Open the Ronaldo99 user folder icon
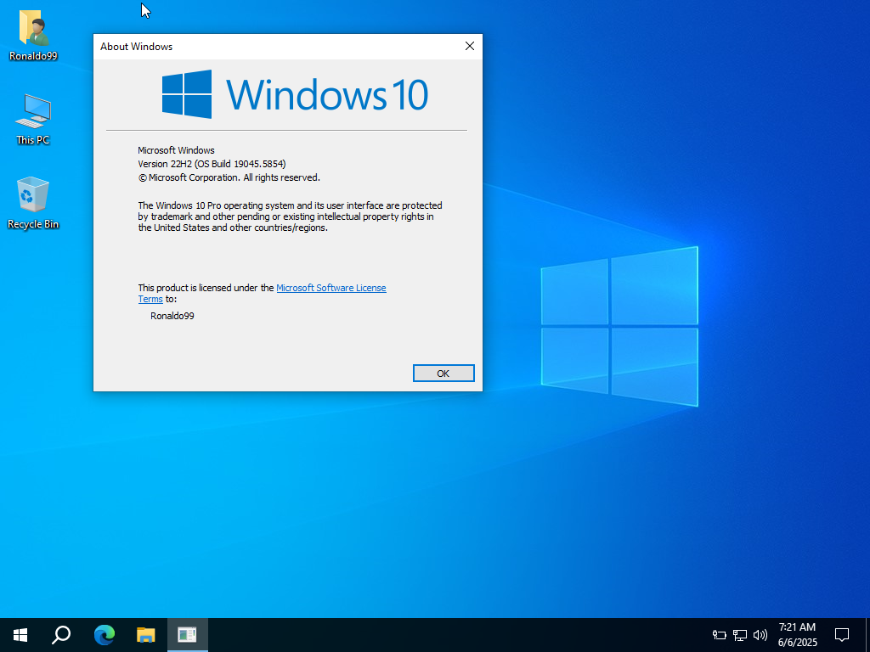Viewport: 870px width, 652px height. [x=33, y=34]
